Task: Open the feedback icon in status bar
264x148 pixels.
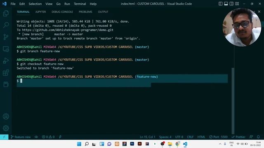Action: coord(251,137)
